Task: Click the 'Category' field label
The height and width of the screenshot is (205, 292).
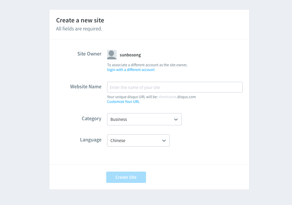Action: 92,119
